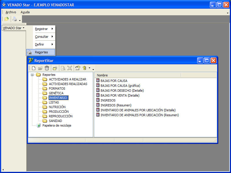Select the NUTRICIÓN folder
Screen dimensions: 231x173
coord(57,107)
